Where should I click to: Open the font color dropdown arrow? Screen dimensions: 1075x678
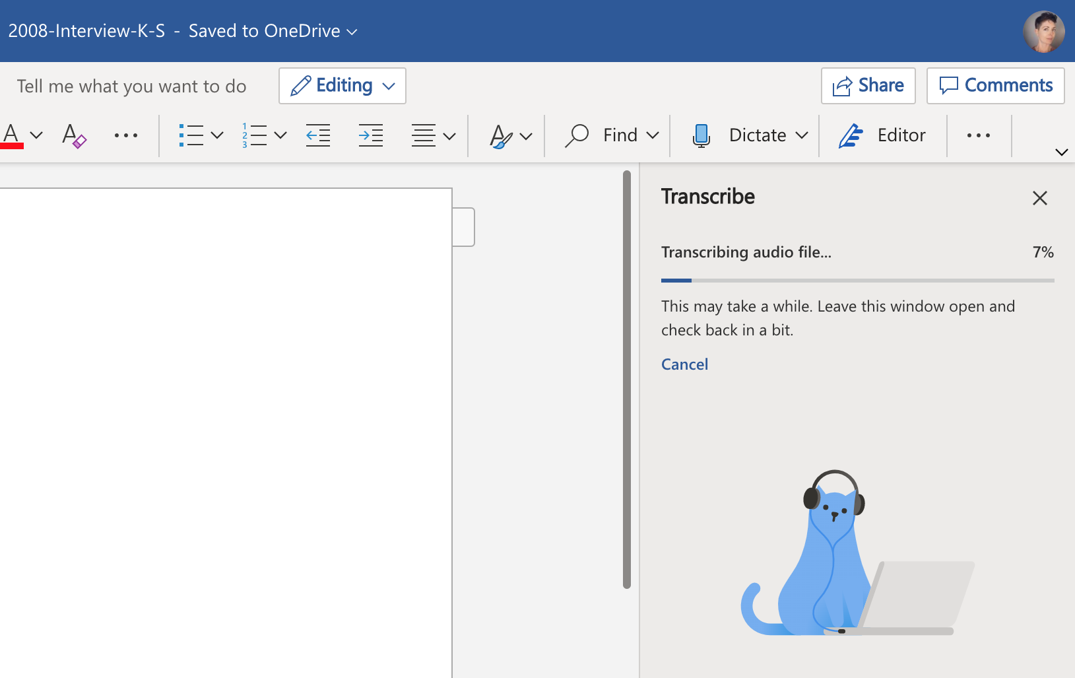click(37, 135)
